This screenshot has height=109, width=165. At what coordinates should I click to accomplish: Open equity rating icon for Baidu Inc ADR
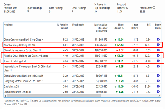pos(158,86)
